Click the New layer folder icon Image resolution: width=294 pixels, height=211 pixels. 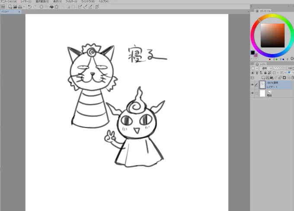[272, 78]
